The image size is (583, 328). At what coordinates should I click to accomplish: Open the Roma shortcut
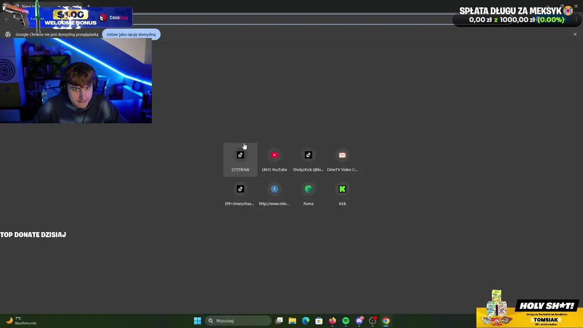pyautogui.click(x=308, y=194)
